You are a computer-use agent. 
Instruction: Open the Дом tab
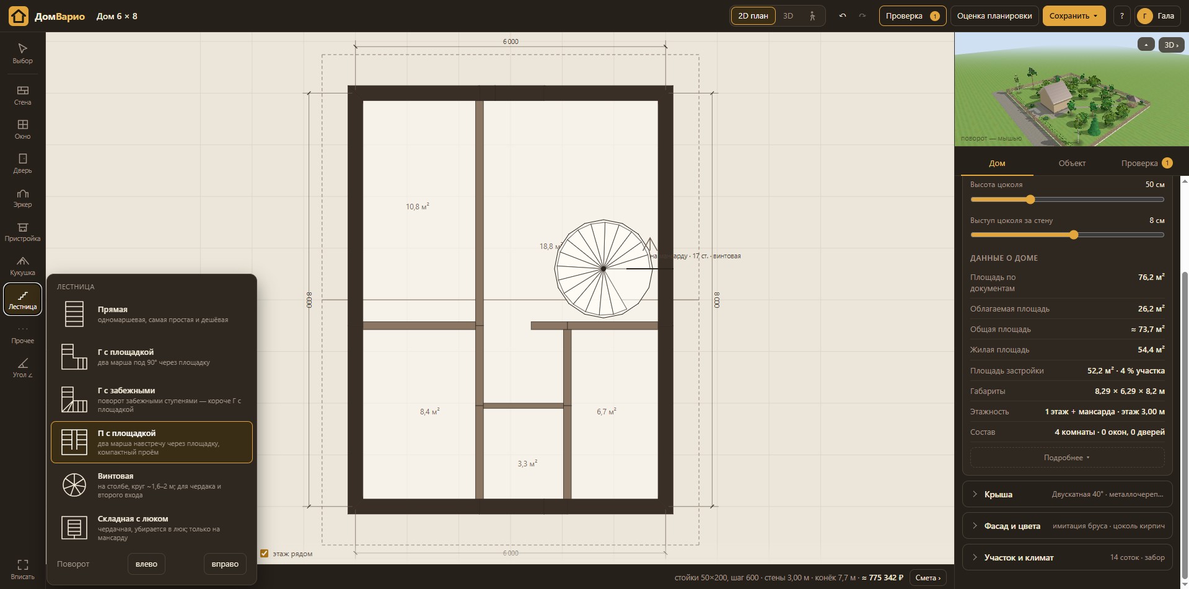pos(997,164)
